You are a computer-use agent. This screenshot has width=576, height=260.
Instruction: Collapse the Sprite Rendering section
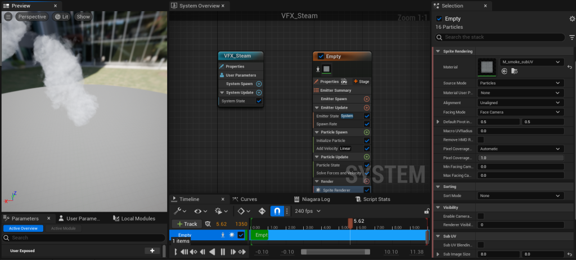[438, 51]
